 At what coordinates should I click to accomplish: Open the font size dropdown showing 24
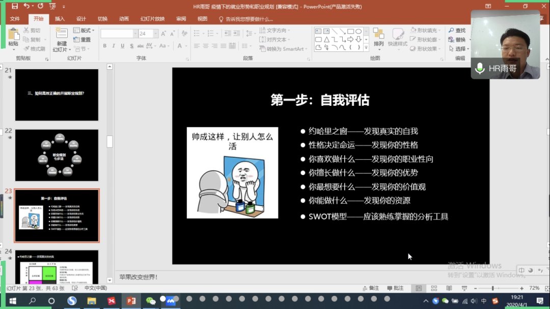pyautogui.click(x=149, y=34)
